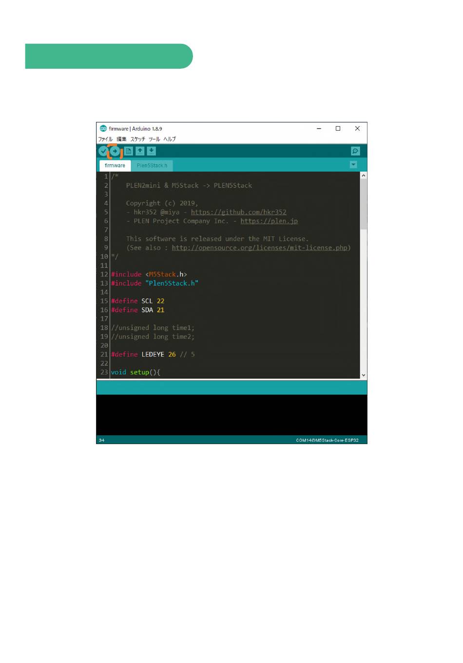
Task: Upload sketch with the arrow button
Action: (115, 151)
